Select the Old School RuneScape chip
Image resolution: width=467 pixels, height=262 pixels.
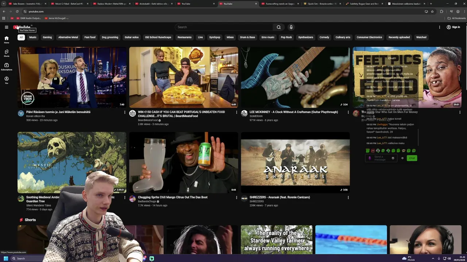point(158,37)
